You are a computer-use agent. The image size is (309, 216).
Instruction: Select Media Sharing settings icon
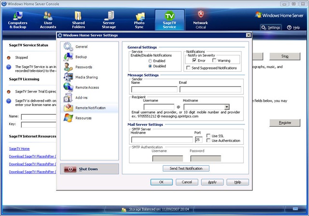pyautogui.click(x=68, y=77)
